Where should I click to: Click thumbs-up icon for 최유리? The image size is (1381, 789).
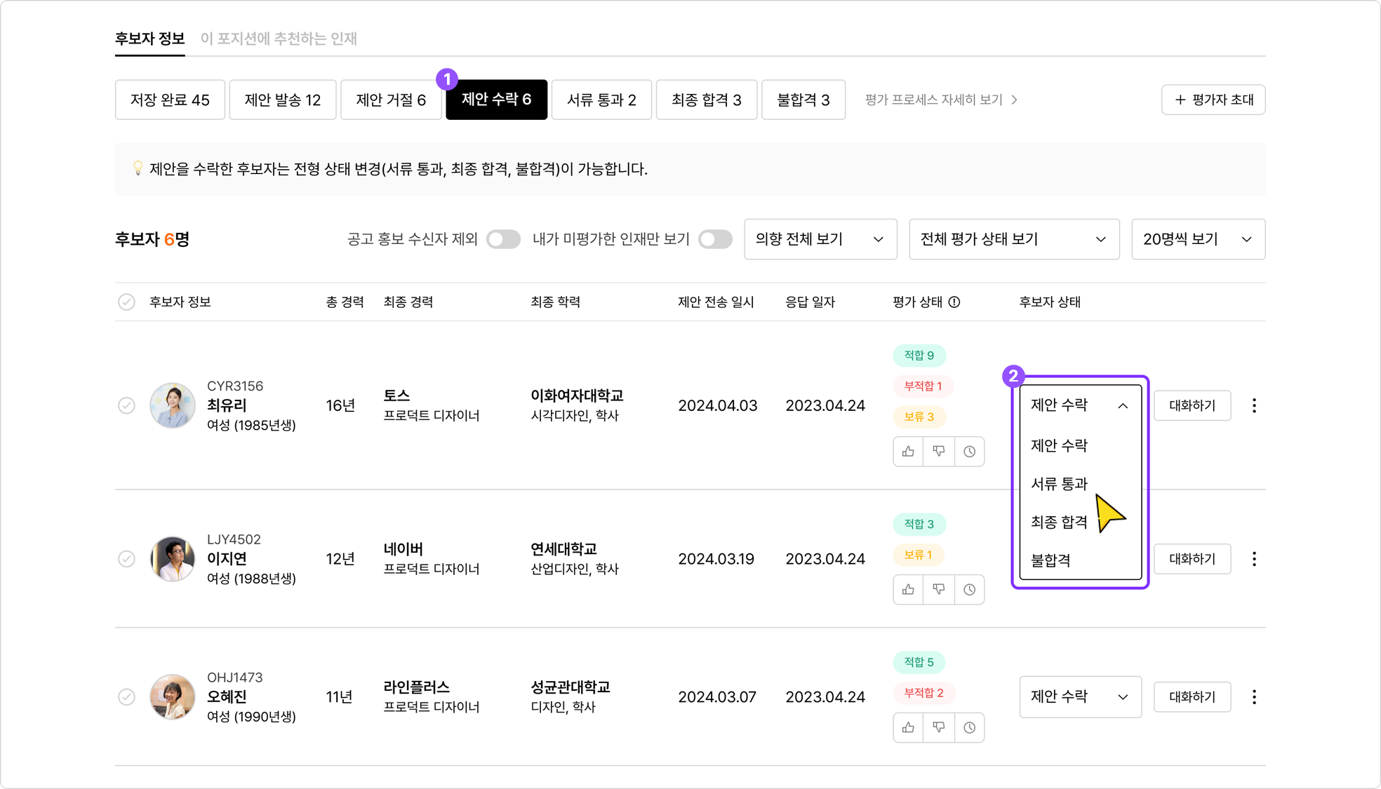pyautogui.click(x=908, y=451)
